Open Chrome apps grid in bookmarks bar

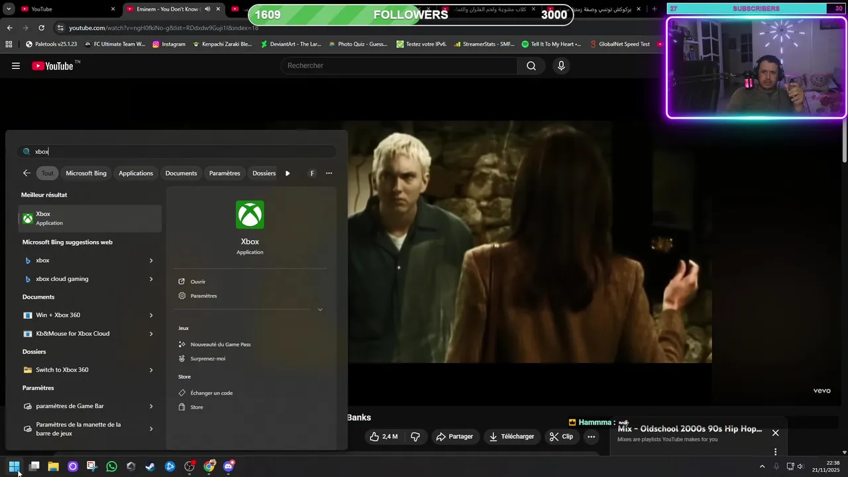coord(9,44)
